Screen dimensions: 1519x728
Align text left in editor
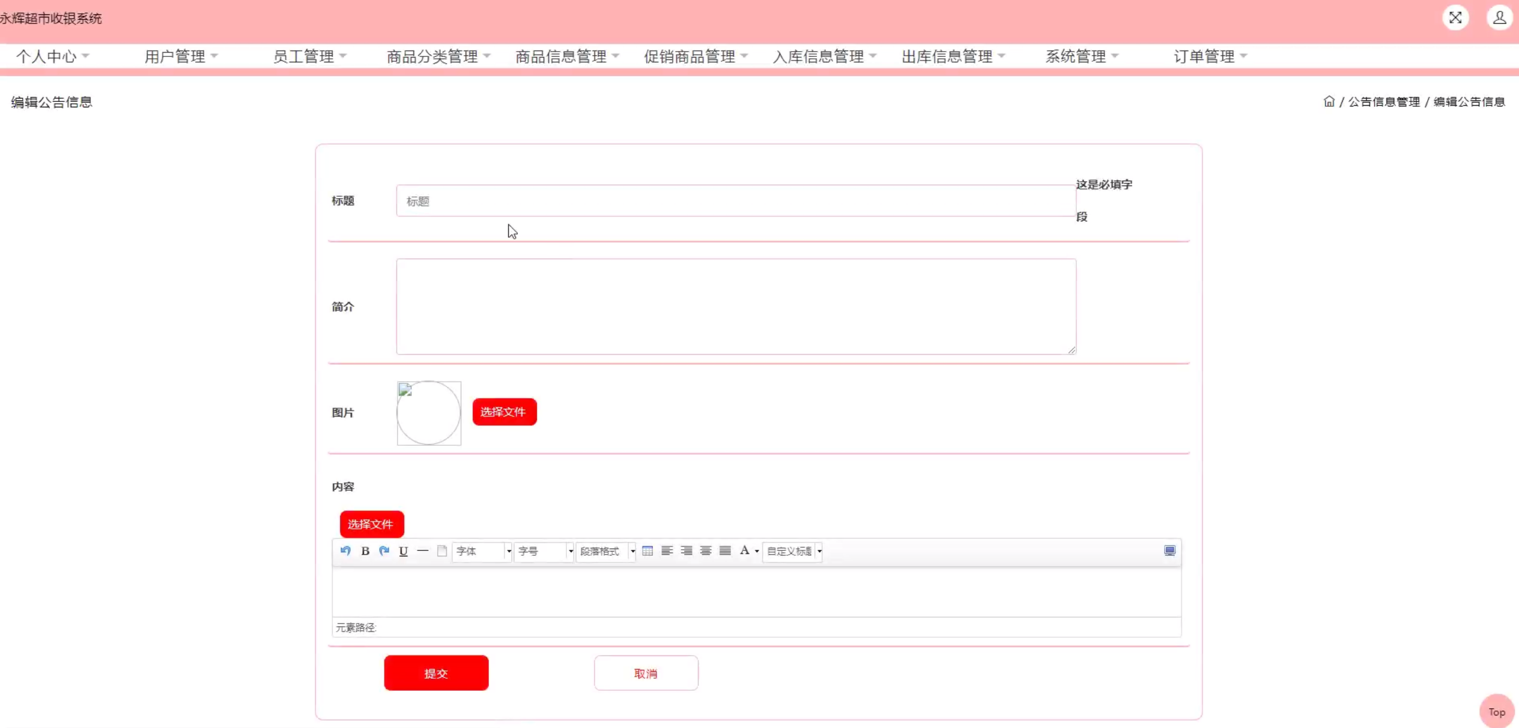pyautogui.click(x=667, y=550)
